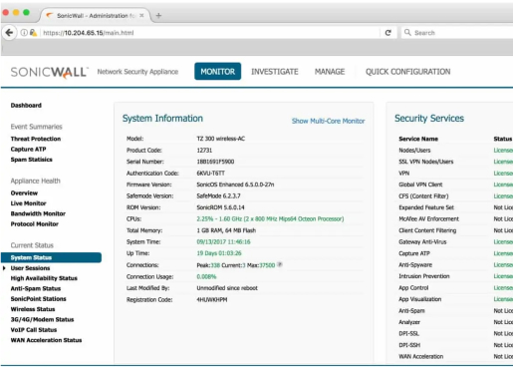Click the CFS (Content Filter) service row

[455, 196]
